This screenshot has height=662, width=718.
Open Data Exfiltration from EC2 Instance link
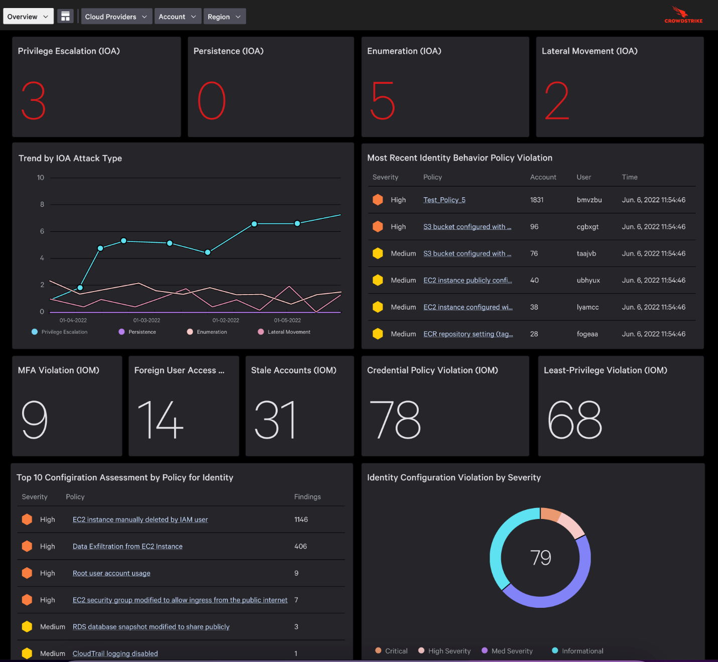128,547
